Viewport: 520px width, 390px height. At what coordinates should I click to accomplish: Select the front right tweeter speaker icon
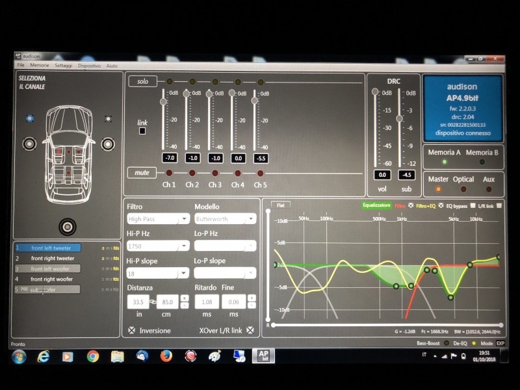coord(108,119)
